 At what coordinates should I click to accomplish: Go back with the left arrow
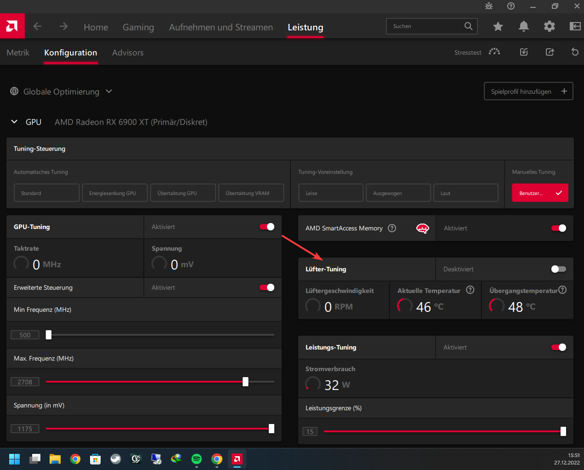coord(38,27)
